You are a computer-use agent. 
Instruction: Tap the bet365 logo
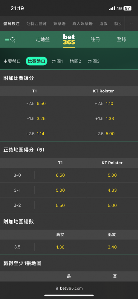click(x=69, y=40)
